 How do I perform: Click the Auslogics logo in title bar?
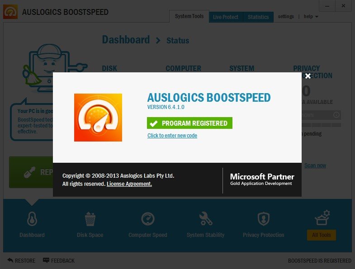click(10, 12)
